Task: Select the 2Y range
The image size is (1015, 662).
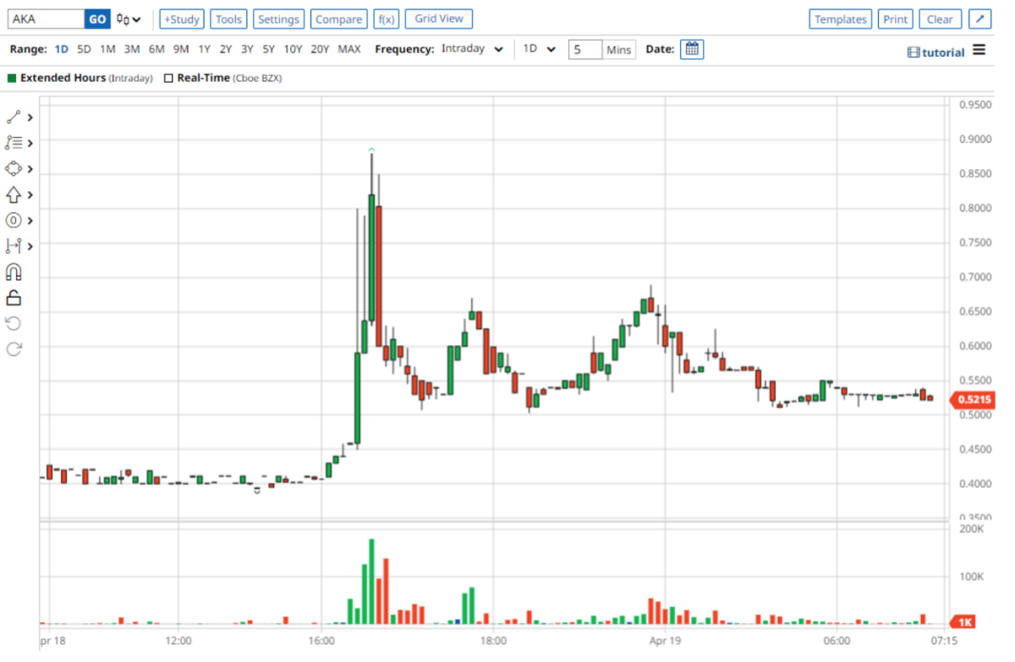Action: (225, 49)
